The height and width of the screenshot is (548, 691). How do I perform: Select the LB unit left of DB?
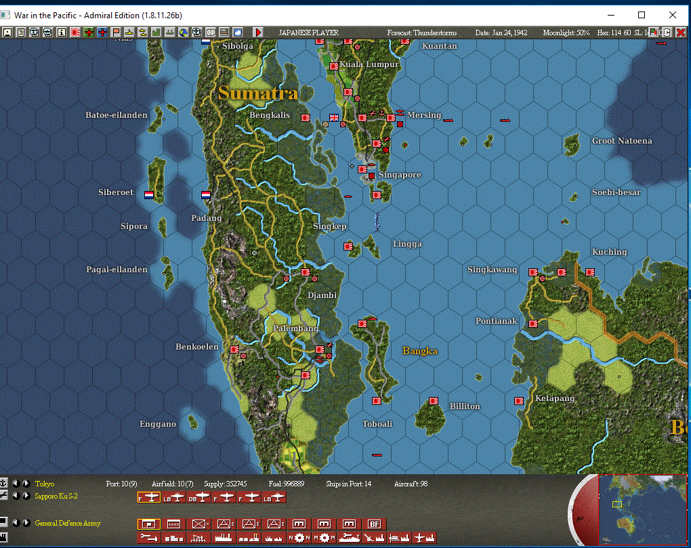click(174, 498)
